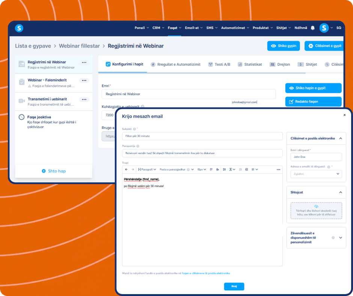This screenshot has width=353, height=296.
Task: Click the line height icon in toolbar
Action: point(224,169)
